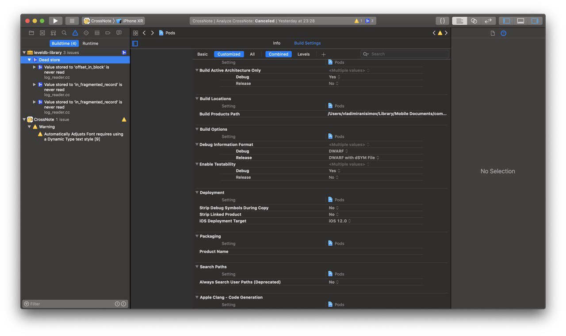Toggle the inspectors panel visibility
The image size is (566, 336).
click(x=535, y=21)
